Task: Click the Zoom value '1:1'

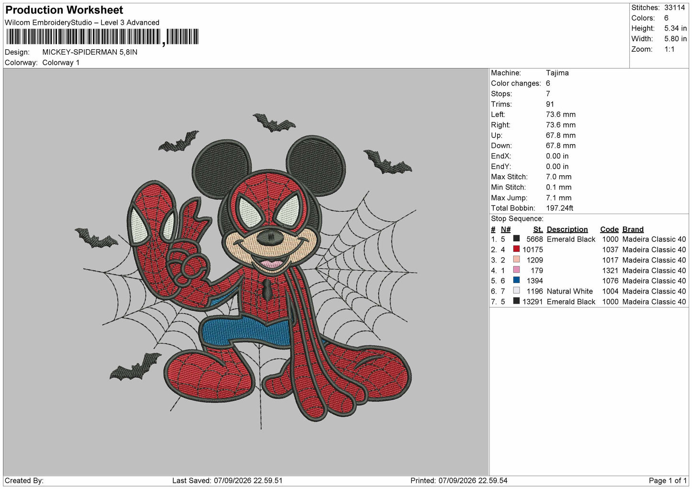Action: coord(669,49)
